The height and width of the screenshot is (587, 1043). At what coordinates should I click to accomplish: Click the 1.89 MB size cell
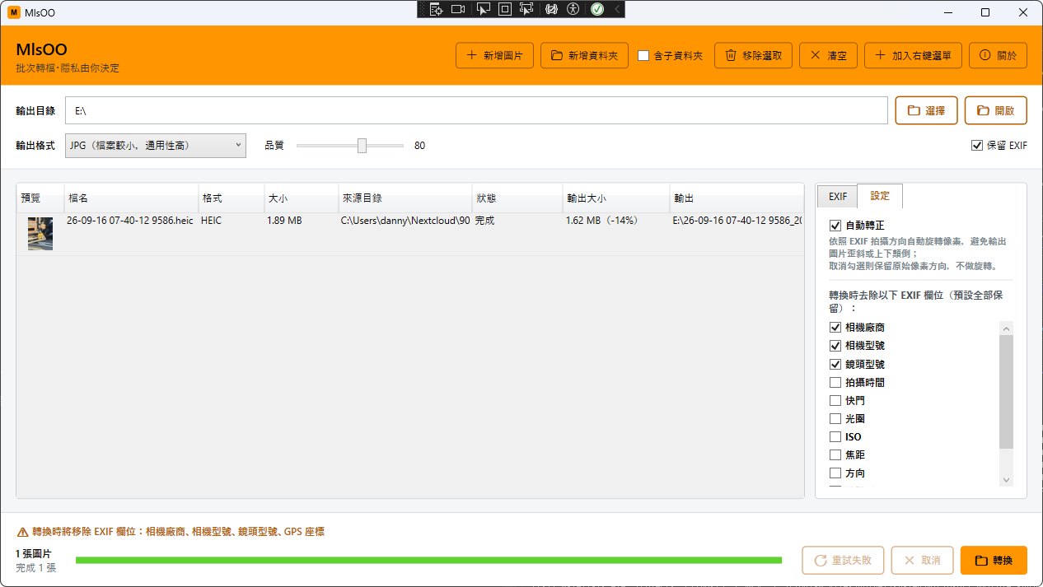point(284,221)
